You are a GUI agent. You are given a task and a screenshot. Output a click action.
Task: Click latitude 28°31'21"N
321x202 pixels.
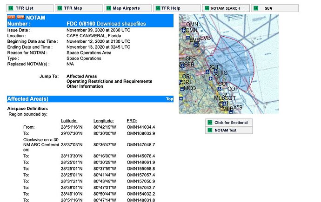(72, 181)
